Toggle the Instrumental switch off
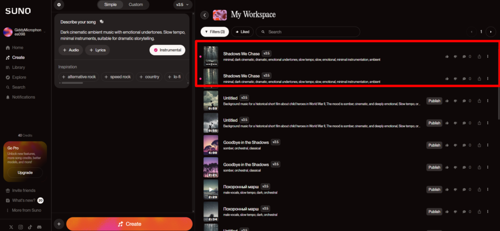The height and width of the screenshot is (231, 500). point(167,50)
